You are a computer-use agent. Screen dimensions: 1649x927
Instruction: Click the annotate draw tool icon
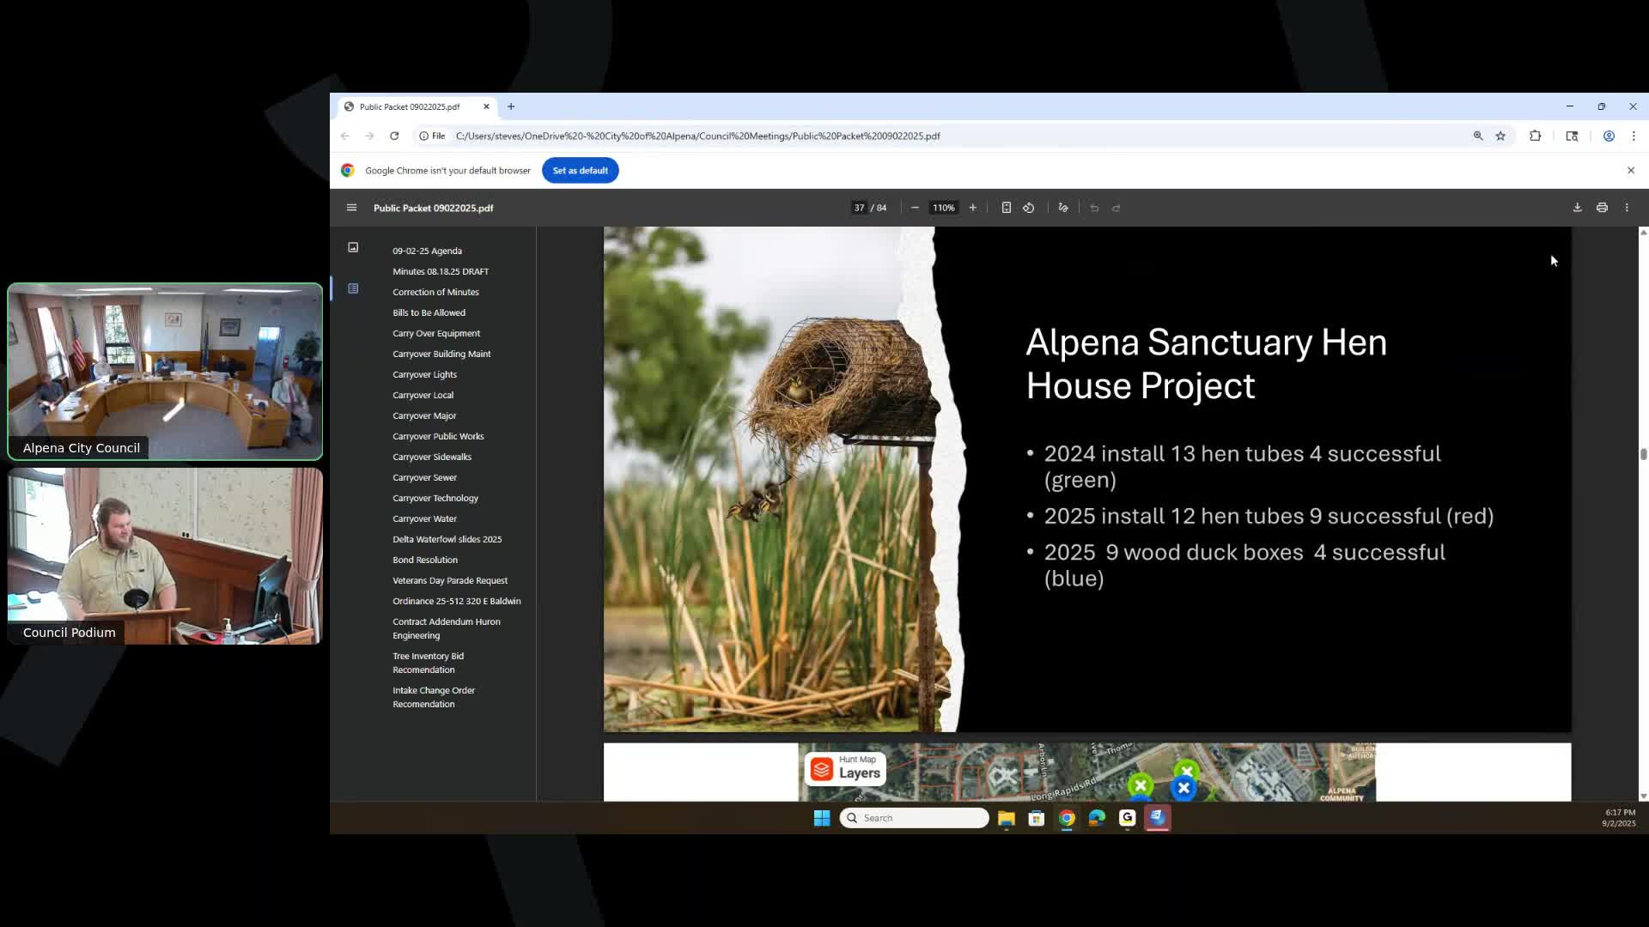(x=1063, y=208)
